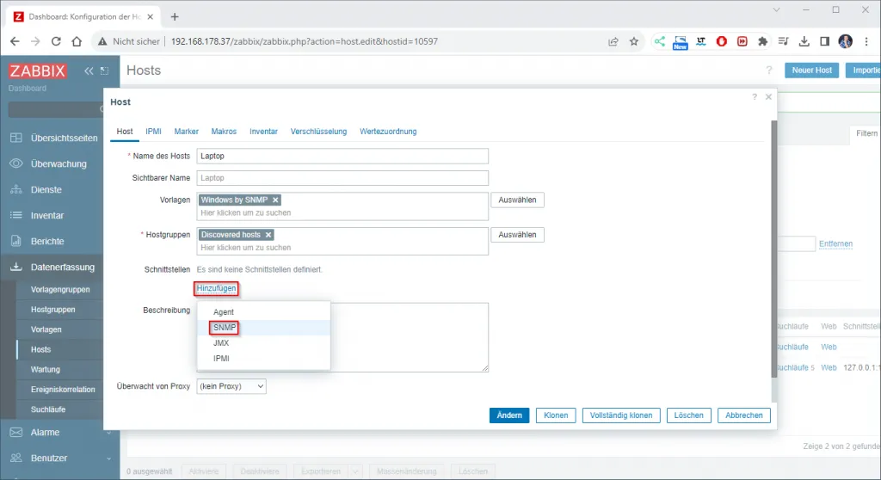Viewport: 881px width, 480px height.
Task: Collapse the Datenerfassung sidebar section
Action: (59, 268)
